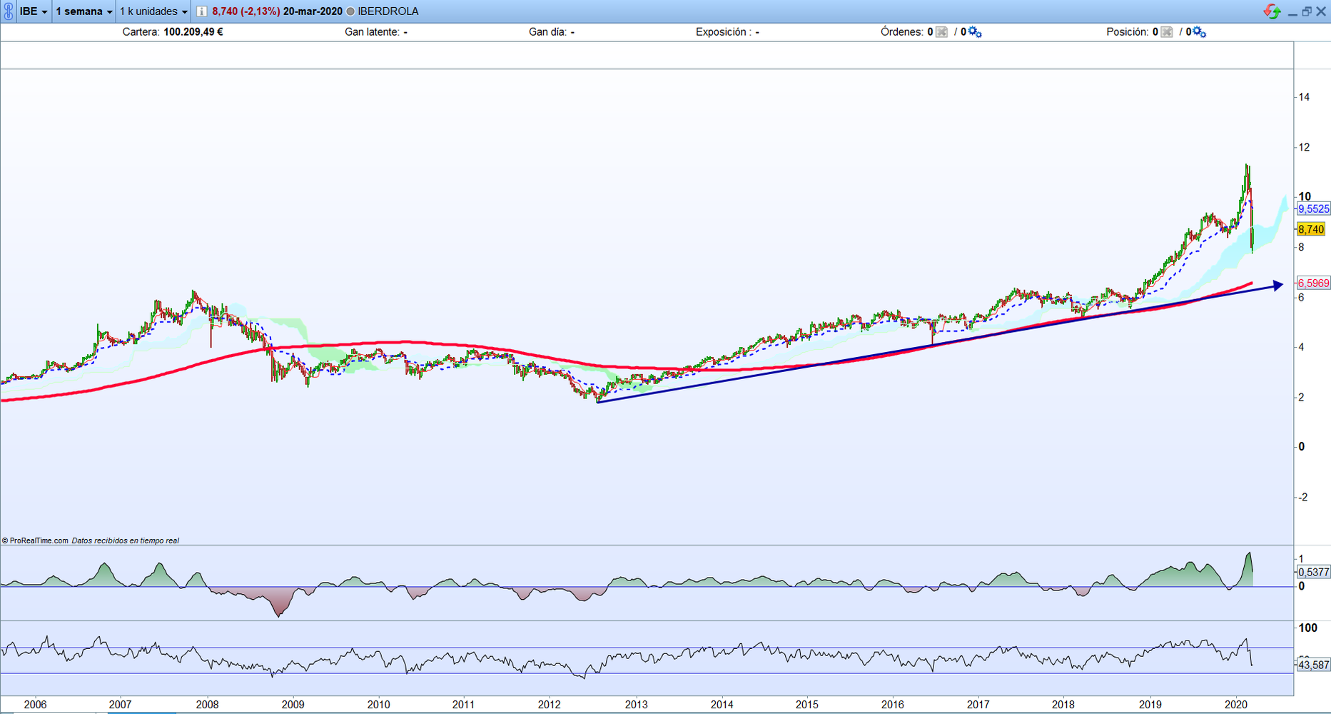Change the 1 semana timeframe dropdown
This screenshot has height=714, width=1331.
coord(84,11)
